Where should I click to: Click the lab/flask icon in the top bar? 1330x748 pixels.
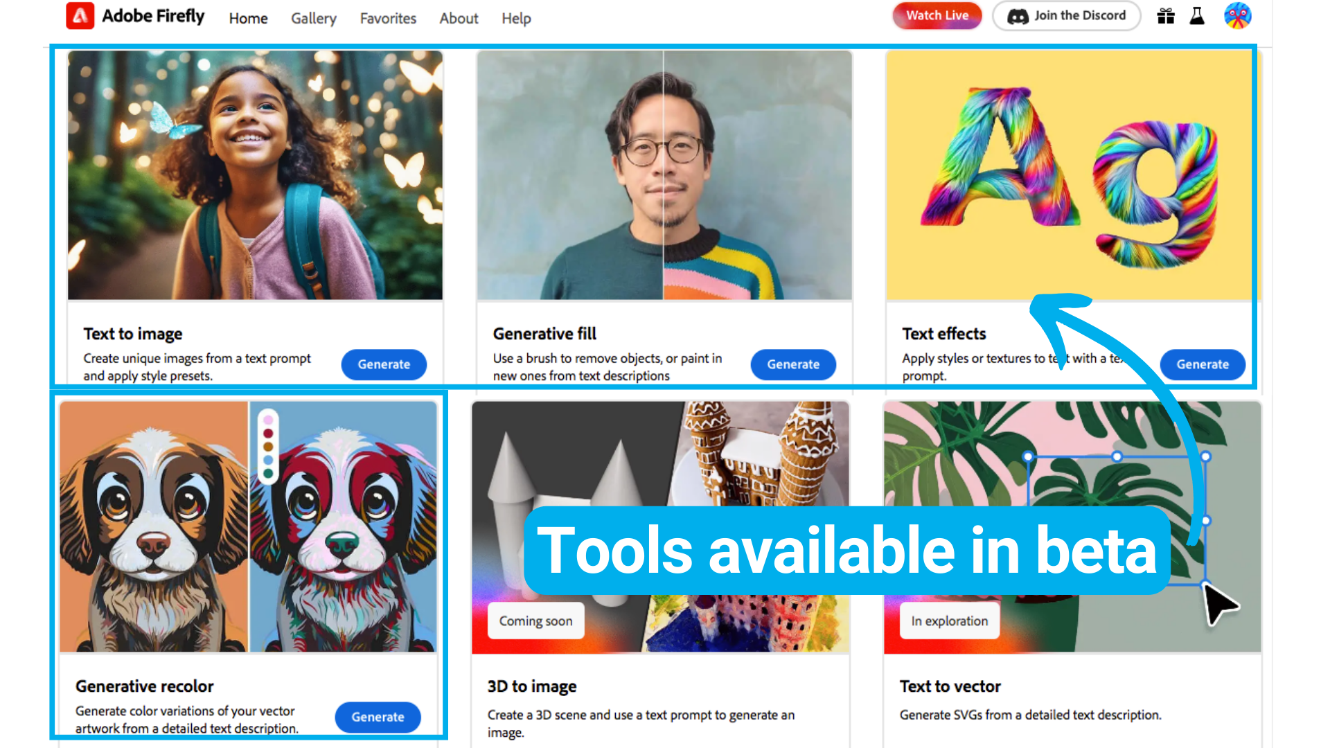pyautogui.click(x=1198, y=18)
